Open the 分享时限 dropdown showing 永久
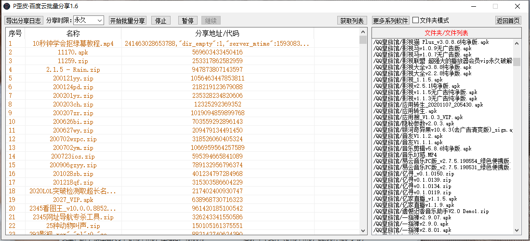This screenshot has width=530, height=241. tap(89, 20)
